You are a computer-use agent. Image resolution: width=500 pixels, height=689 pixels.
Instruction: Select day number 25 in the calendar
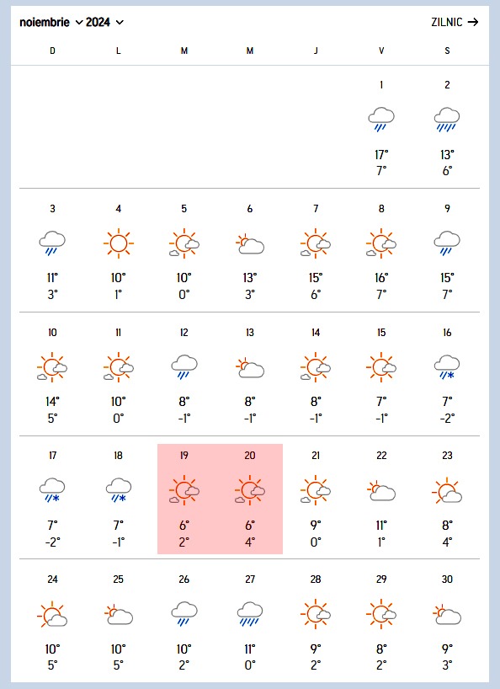(x=118, y=580)
